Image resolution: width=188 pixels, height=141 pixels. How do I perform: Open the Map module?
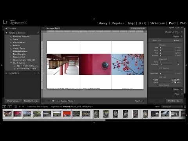(131, 23)
